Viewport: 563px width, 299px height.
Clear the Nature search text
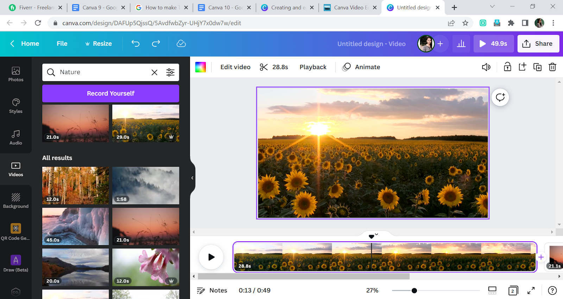154,72
